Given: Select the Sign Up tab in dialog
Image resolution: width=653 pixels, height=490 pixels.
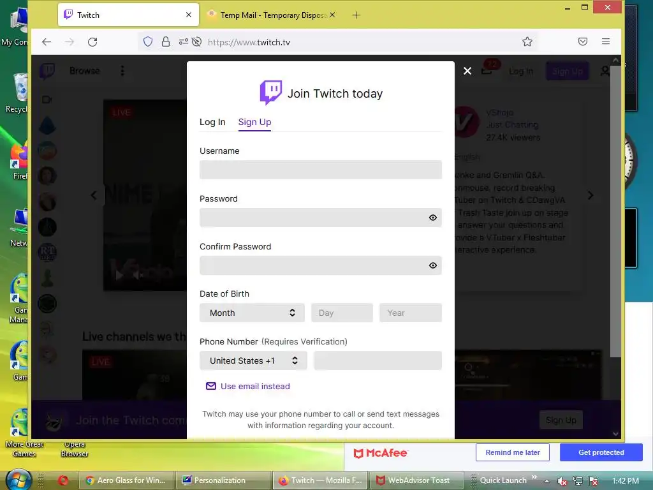Looking at the screenshot, I should coord(254,122).
